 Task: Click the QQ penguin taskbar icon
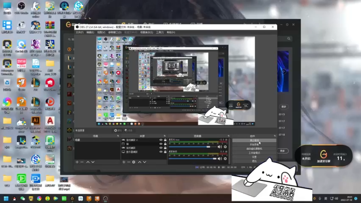[x=14, y=198]
